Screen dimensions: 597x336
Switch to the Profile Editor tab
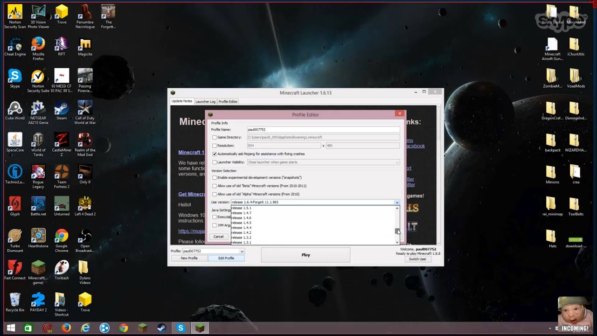click(x=228, y=101)
